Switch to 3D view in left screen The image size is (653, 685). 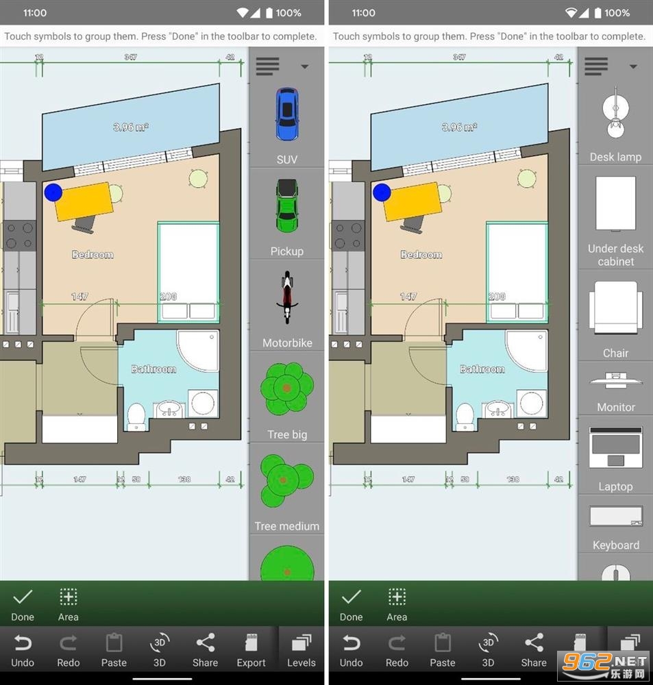[160, 651]
